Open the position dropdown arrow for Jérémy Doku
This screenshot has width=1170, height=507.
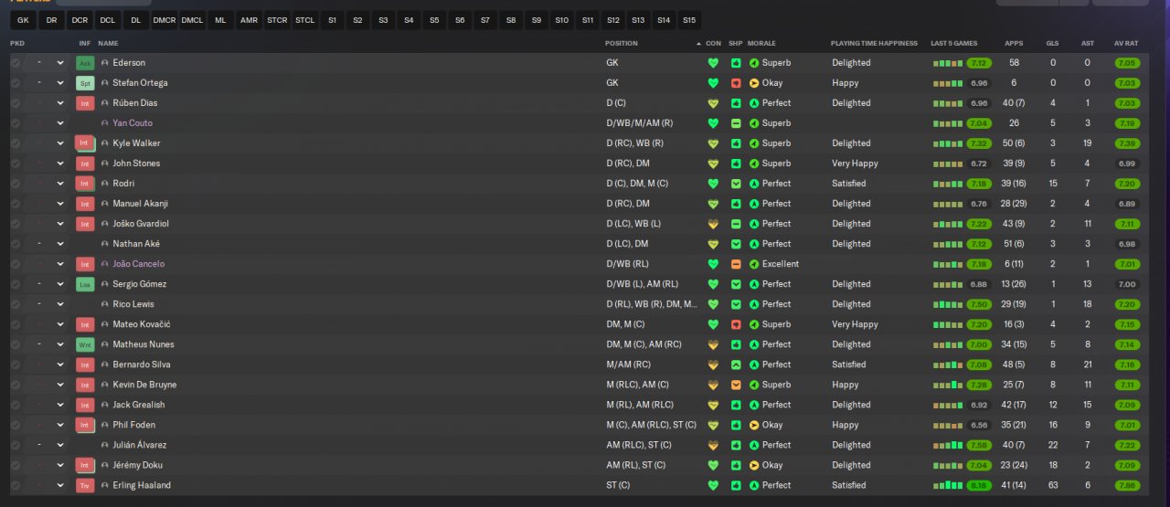(60, 465)
